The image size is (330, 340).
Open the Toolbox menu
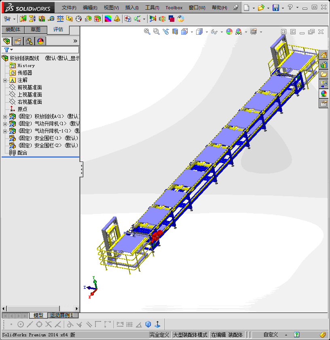pos(174,8)
